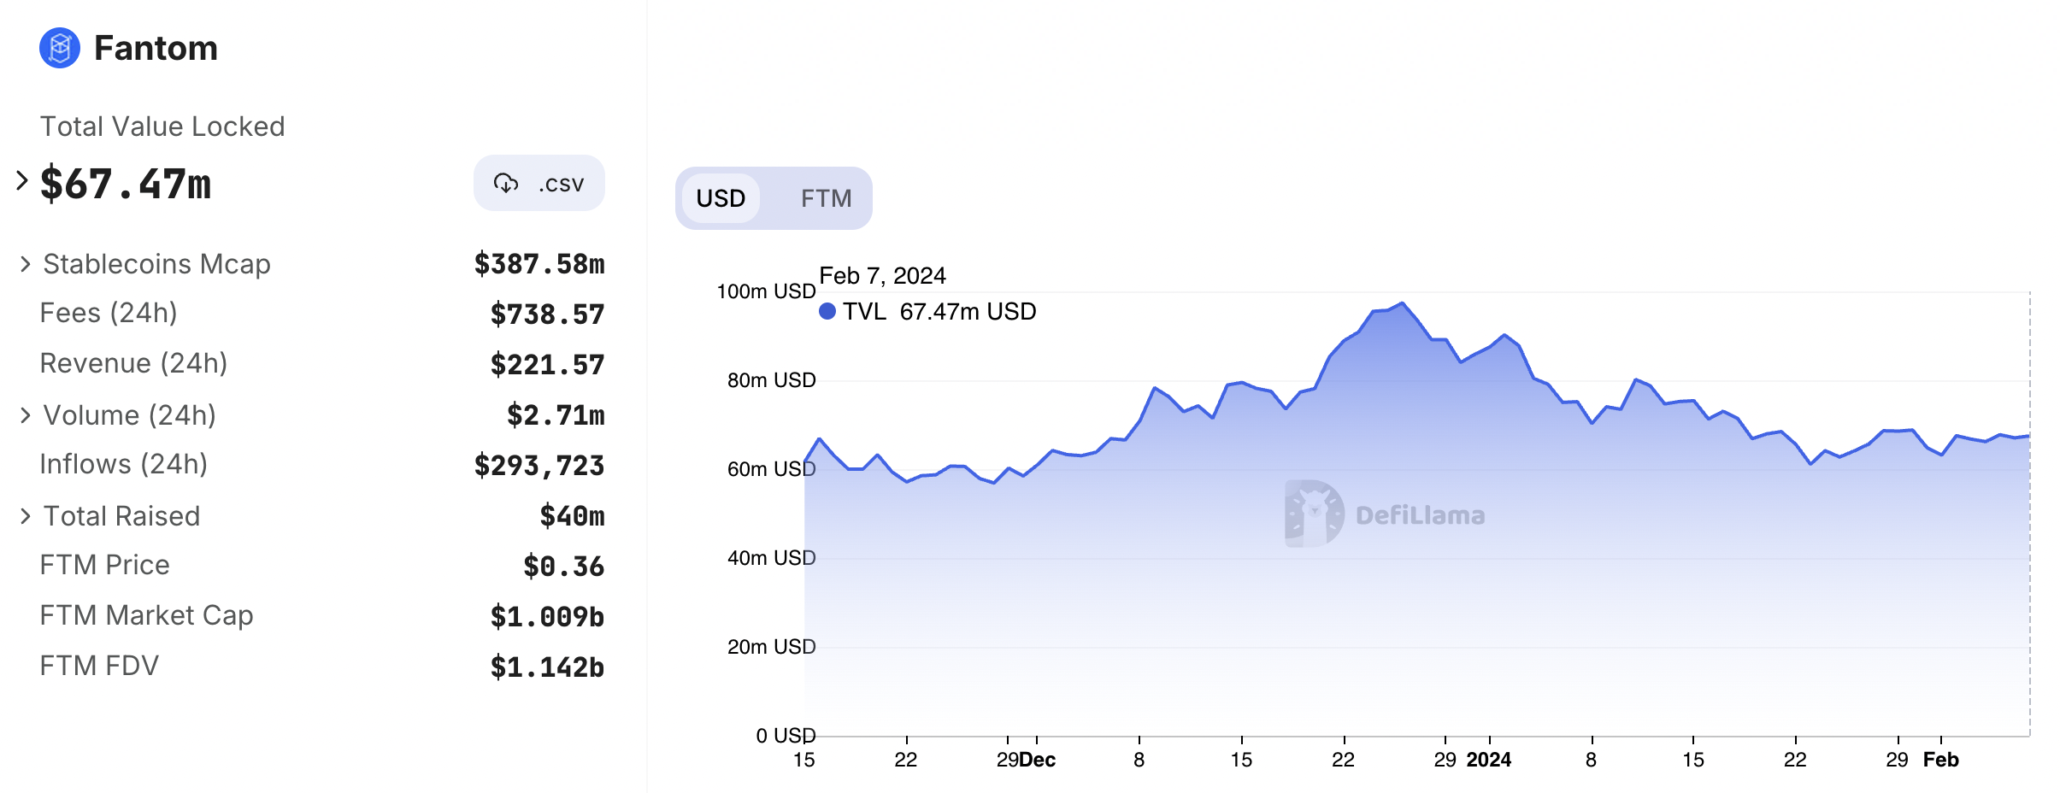Image resolution: width=2060 pixels, height=793 pixels.
Task: Click the 2024 marker on the x-axis
Action: coord(1488,760)
